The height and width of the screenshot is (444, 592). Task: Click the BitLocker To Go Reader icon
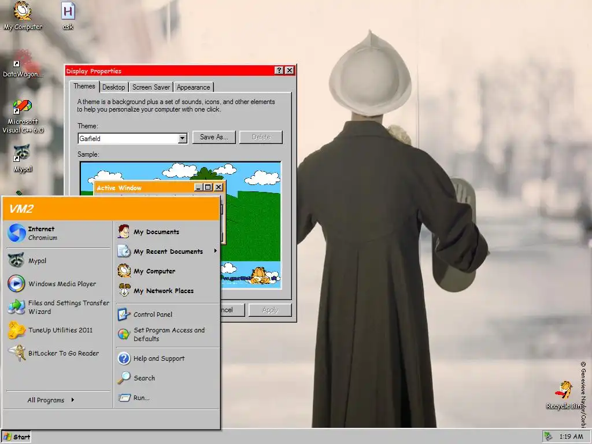[x=17, y=353]
